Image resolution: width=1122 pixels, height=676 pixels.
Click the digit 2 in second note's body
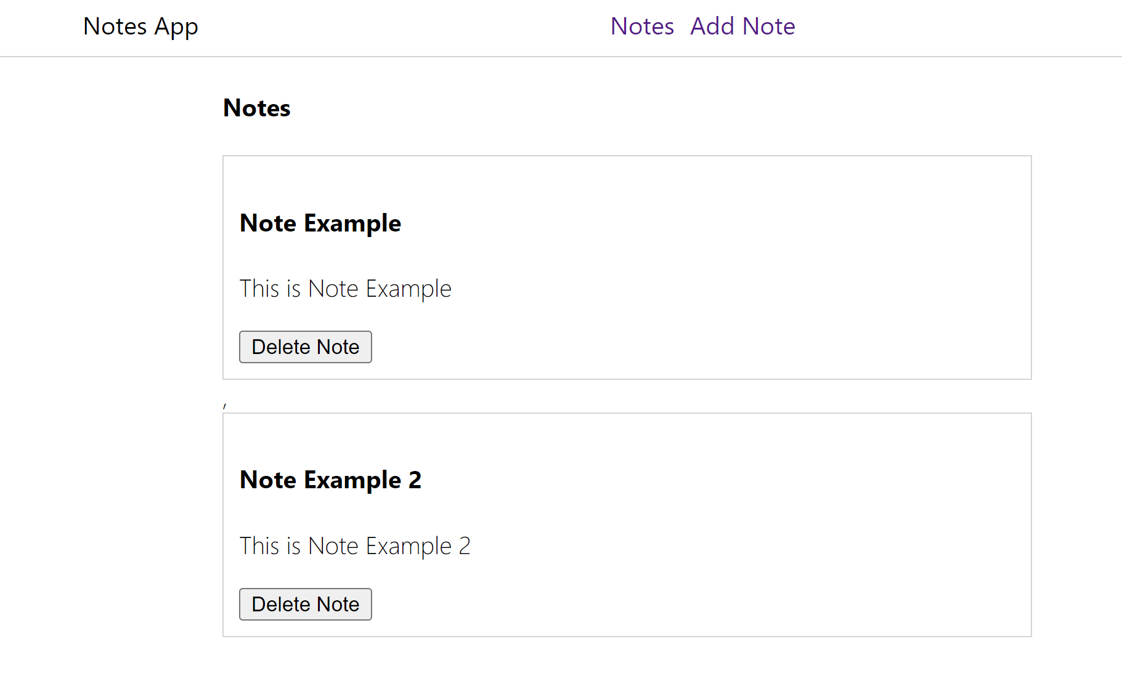point(465,546)
